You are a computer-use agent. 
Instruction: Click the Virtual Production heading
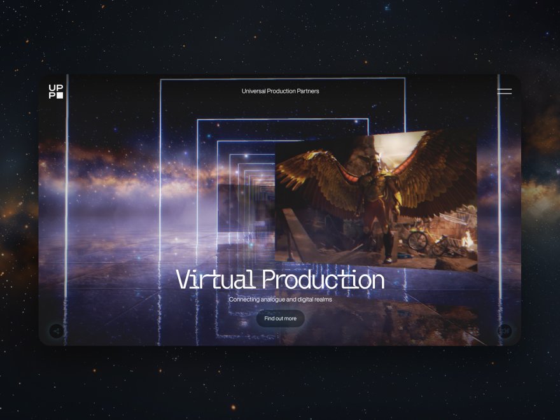tap(281, 279)
